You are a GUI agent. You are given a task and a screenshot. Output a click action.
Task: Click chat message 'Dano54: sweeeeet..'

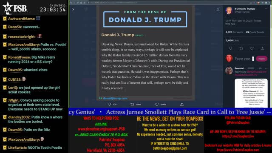click(x=24, y=27)
